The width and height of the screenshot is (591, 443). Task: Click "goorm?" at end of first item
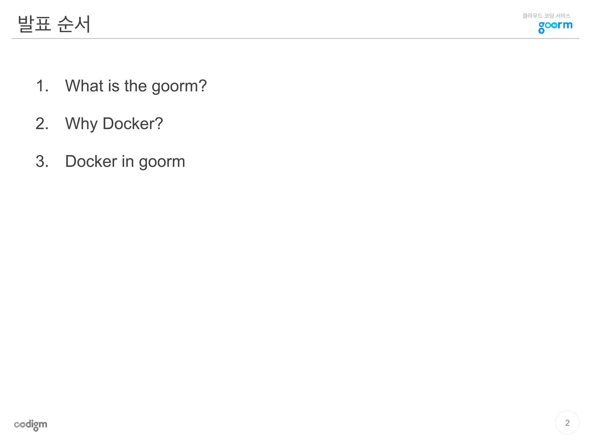click(x=179, y=86)
